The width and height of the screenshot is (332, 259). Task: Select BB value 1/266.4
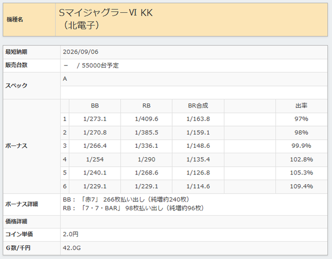click(95, 146)
